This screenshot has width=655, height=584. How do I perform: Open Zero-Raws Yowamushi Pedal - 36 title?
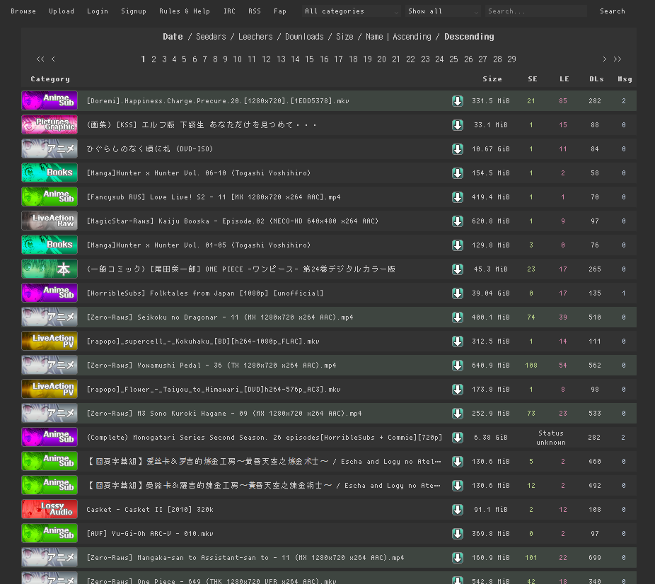pyautogui.click(x=211, y=366)
